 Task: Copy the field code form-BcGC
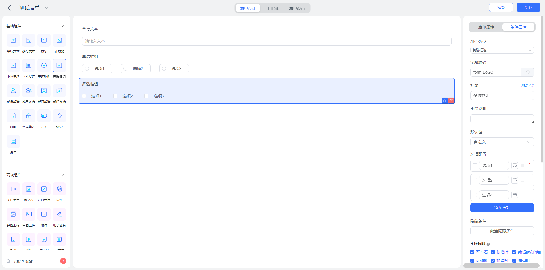pos(527,72)
